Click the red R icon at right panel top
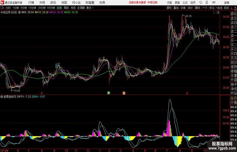Screen dimensions: 237x152 (235, 8)
